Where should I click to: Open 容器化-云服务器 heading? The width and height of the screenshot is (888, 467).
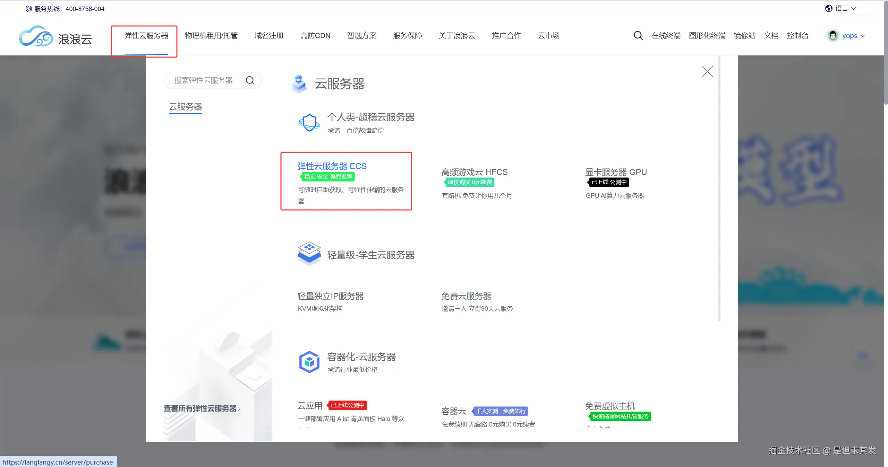pyautogui.click(x=361, y=357)
